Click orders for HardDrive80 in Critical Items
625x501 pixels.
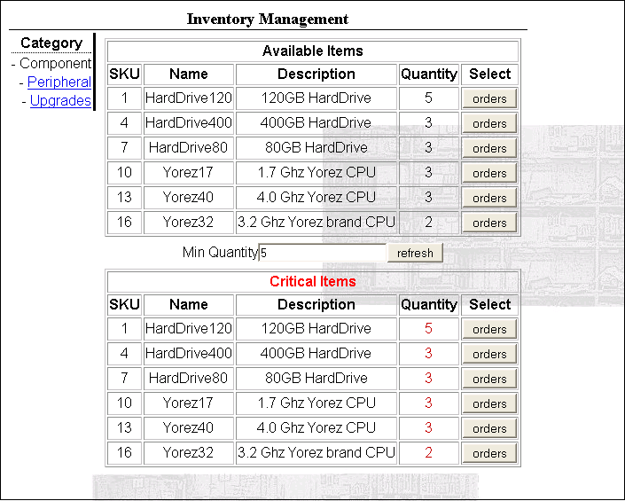[x=489, y=379]
